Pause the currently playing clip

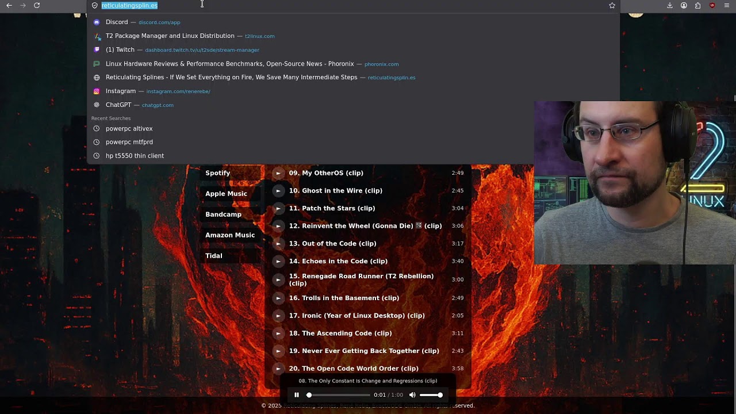(x=297, y=395)
